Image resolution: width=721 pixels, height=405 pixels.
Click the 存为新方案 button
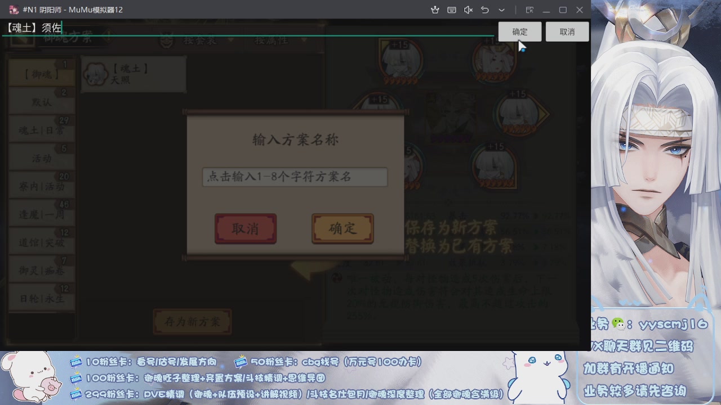tap(192, 322)
